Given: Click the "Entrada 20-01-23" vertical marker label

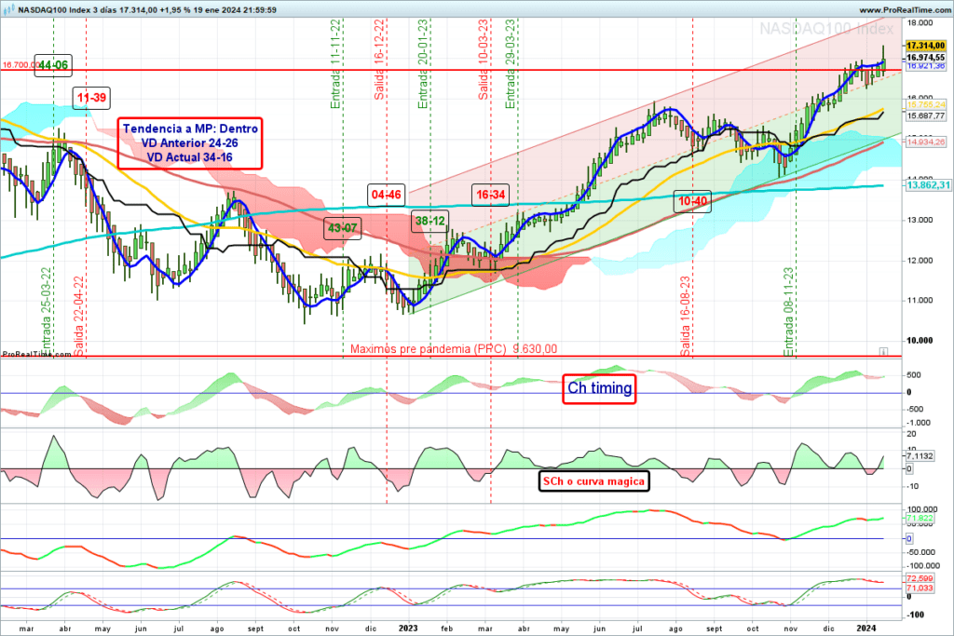Looking at the screenshot, I should click(x=423, y=64).
